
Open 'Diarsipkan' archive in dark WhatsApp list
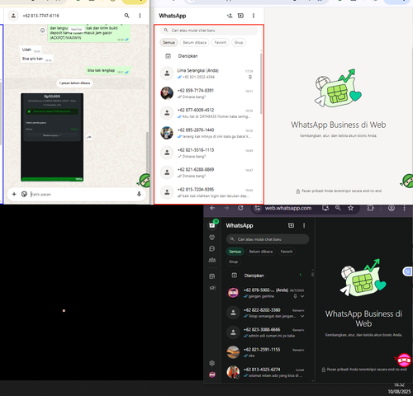click(x=267, y=276)
